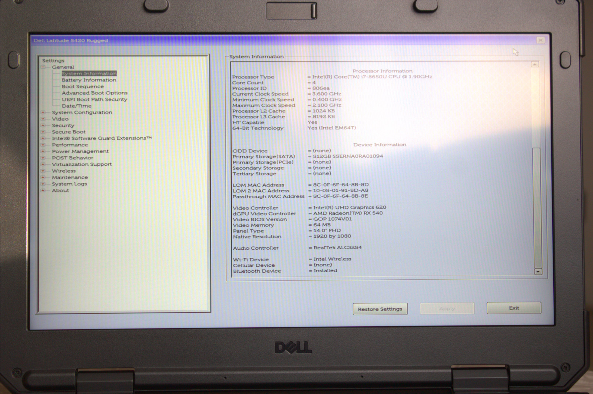Click the Bluetooth Device Installed value

point(325,270)
